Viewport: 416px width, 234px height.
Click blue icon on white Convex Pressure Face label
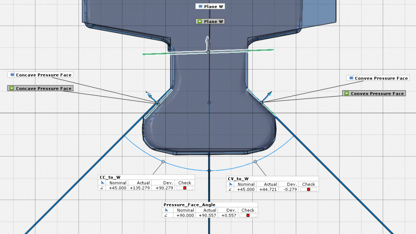point(351,78)
